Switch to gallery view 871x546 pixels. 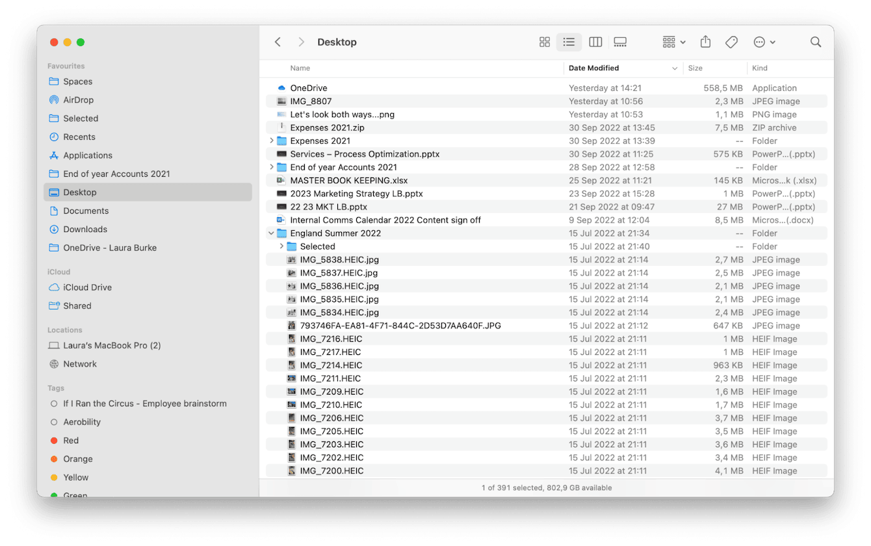[620, 42]
